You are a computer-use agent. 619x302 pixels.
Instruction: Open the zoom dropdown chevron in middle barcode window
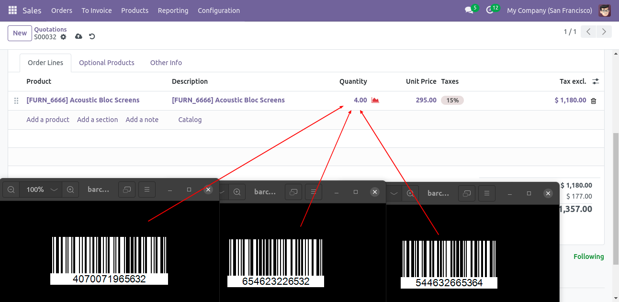(224, 192)
